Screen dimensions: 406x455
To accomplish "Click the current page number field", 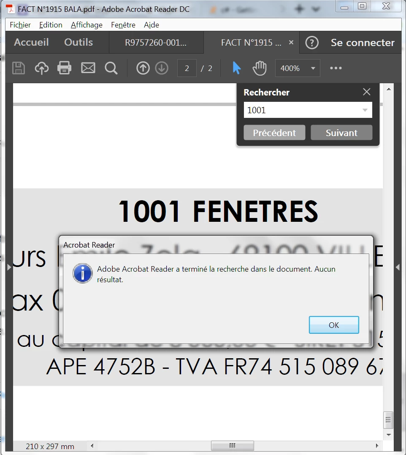I will click(x=187, y=68).
